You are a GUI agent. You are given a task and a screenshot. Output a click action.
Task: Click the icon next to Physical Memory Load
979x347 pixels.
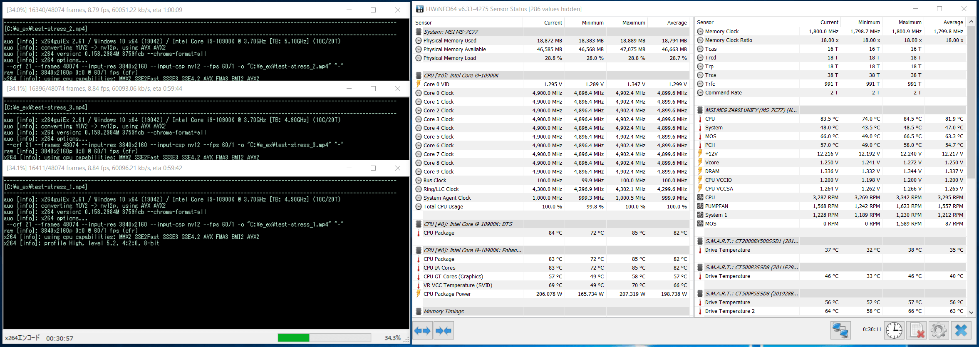click(x=419, y=58)
